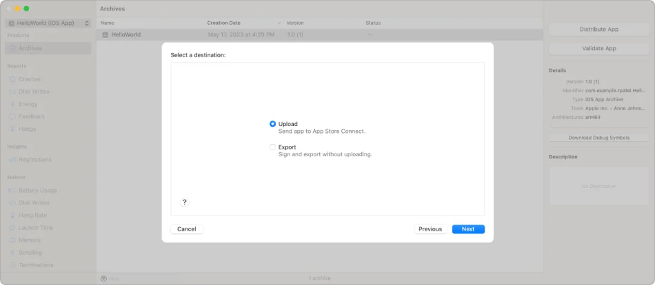Open Scrolling metric in sidebar
655x285 pixels.
click(x=30, y=253)
